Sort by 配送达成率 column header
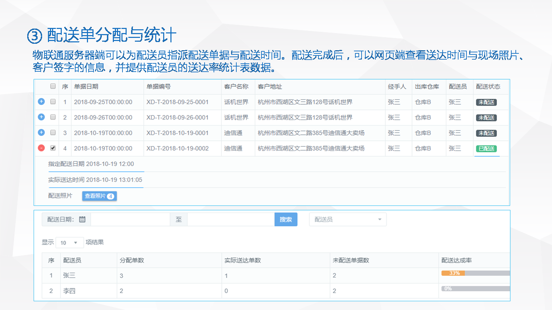The width and height of the screenshot is (552, 310). pyautogui.click(x=456, y=260)
